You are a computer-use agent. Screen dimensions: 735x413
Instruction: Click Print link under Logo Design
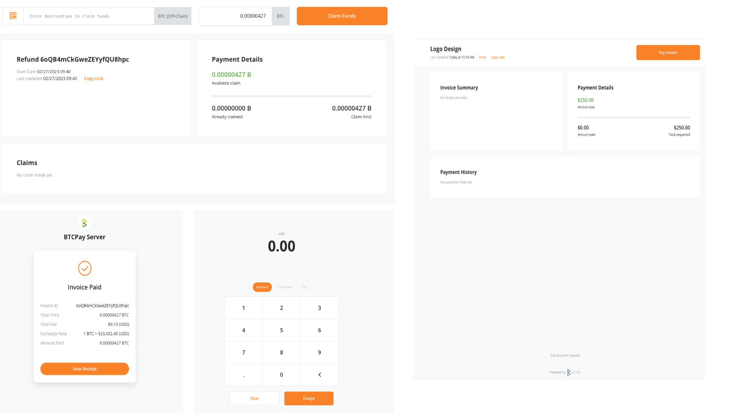(x=482, y=57)
